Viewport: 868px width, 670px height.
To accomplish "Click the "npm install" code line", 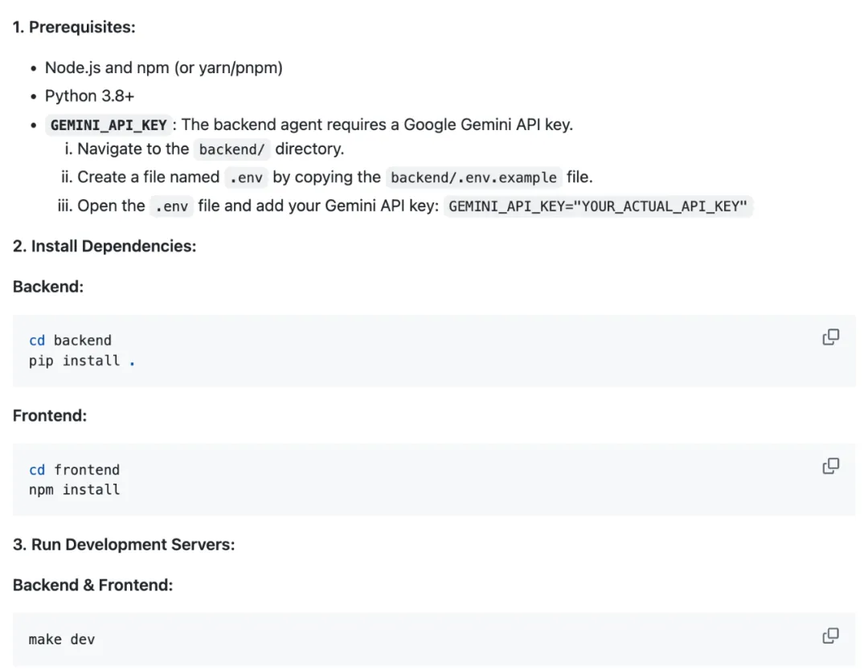I will coord(74,489).
